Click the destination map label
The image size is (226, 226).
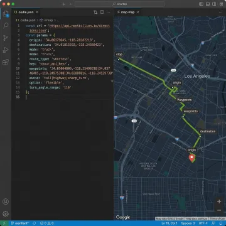[x=208, y=131]
